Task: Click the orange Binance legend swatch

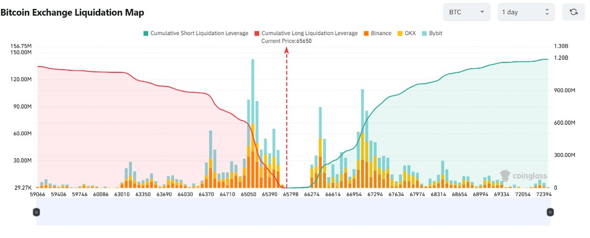Action: coord(366,33)
